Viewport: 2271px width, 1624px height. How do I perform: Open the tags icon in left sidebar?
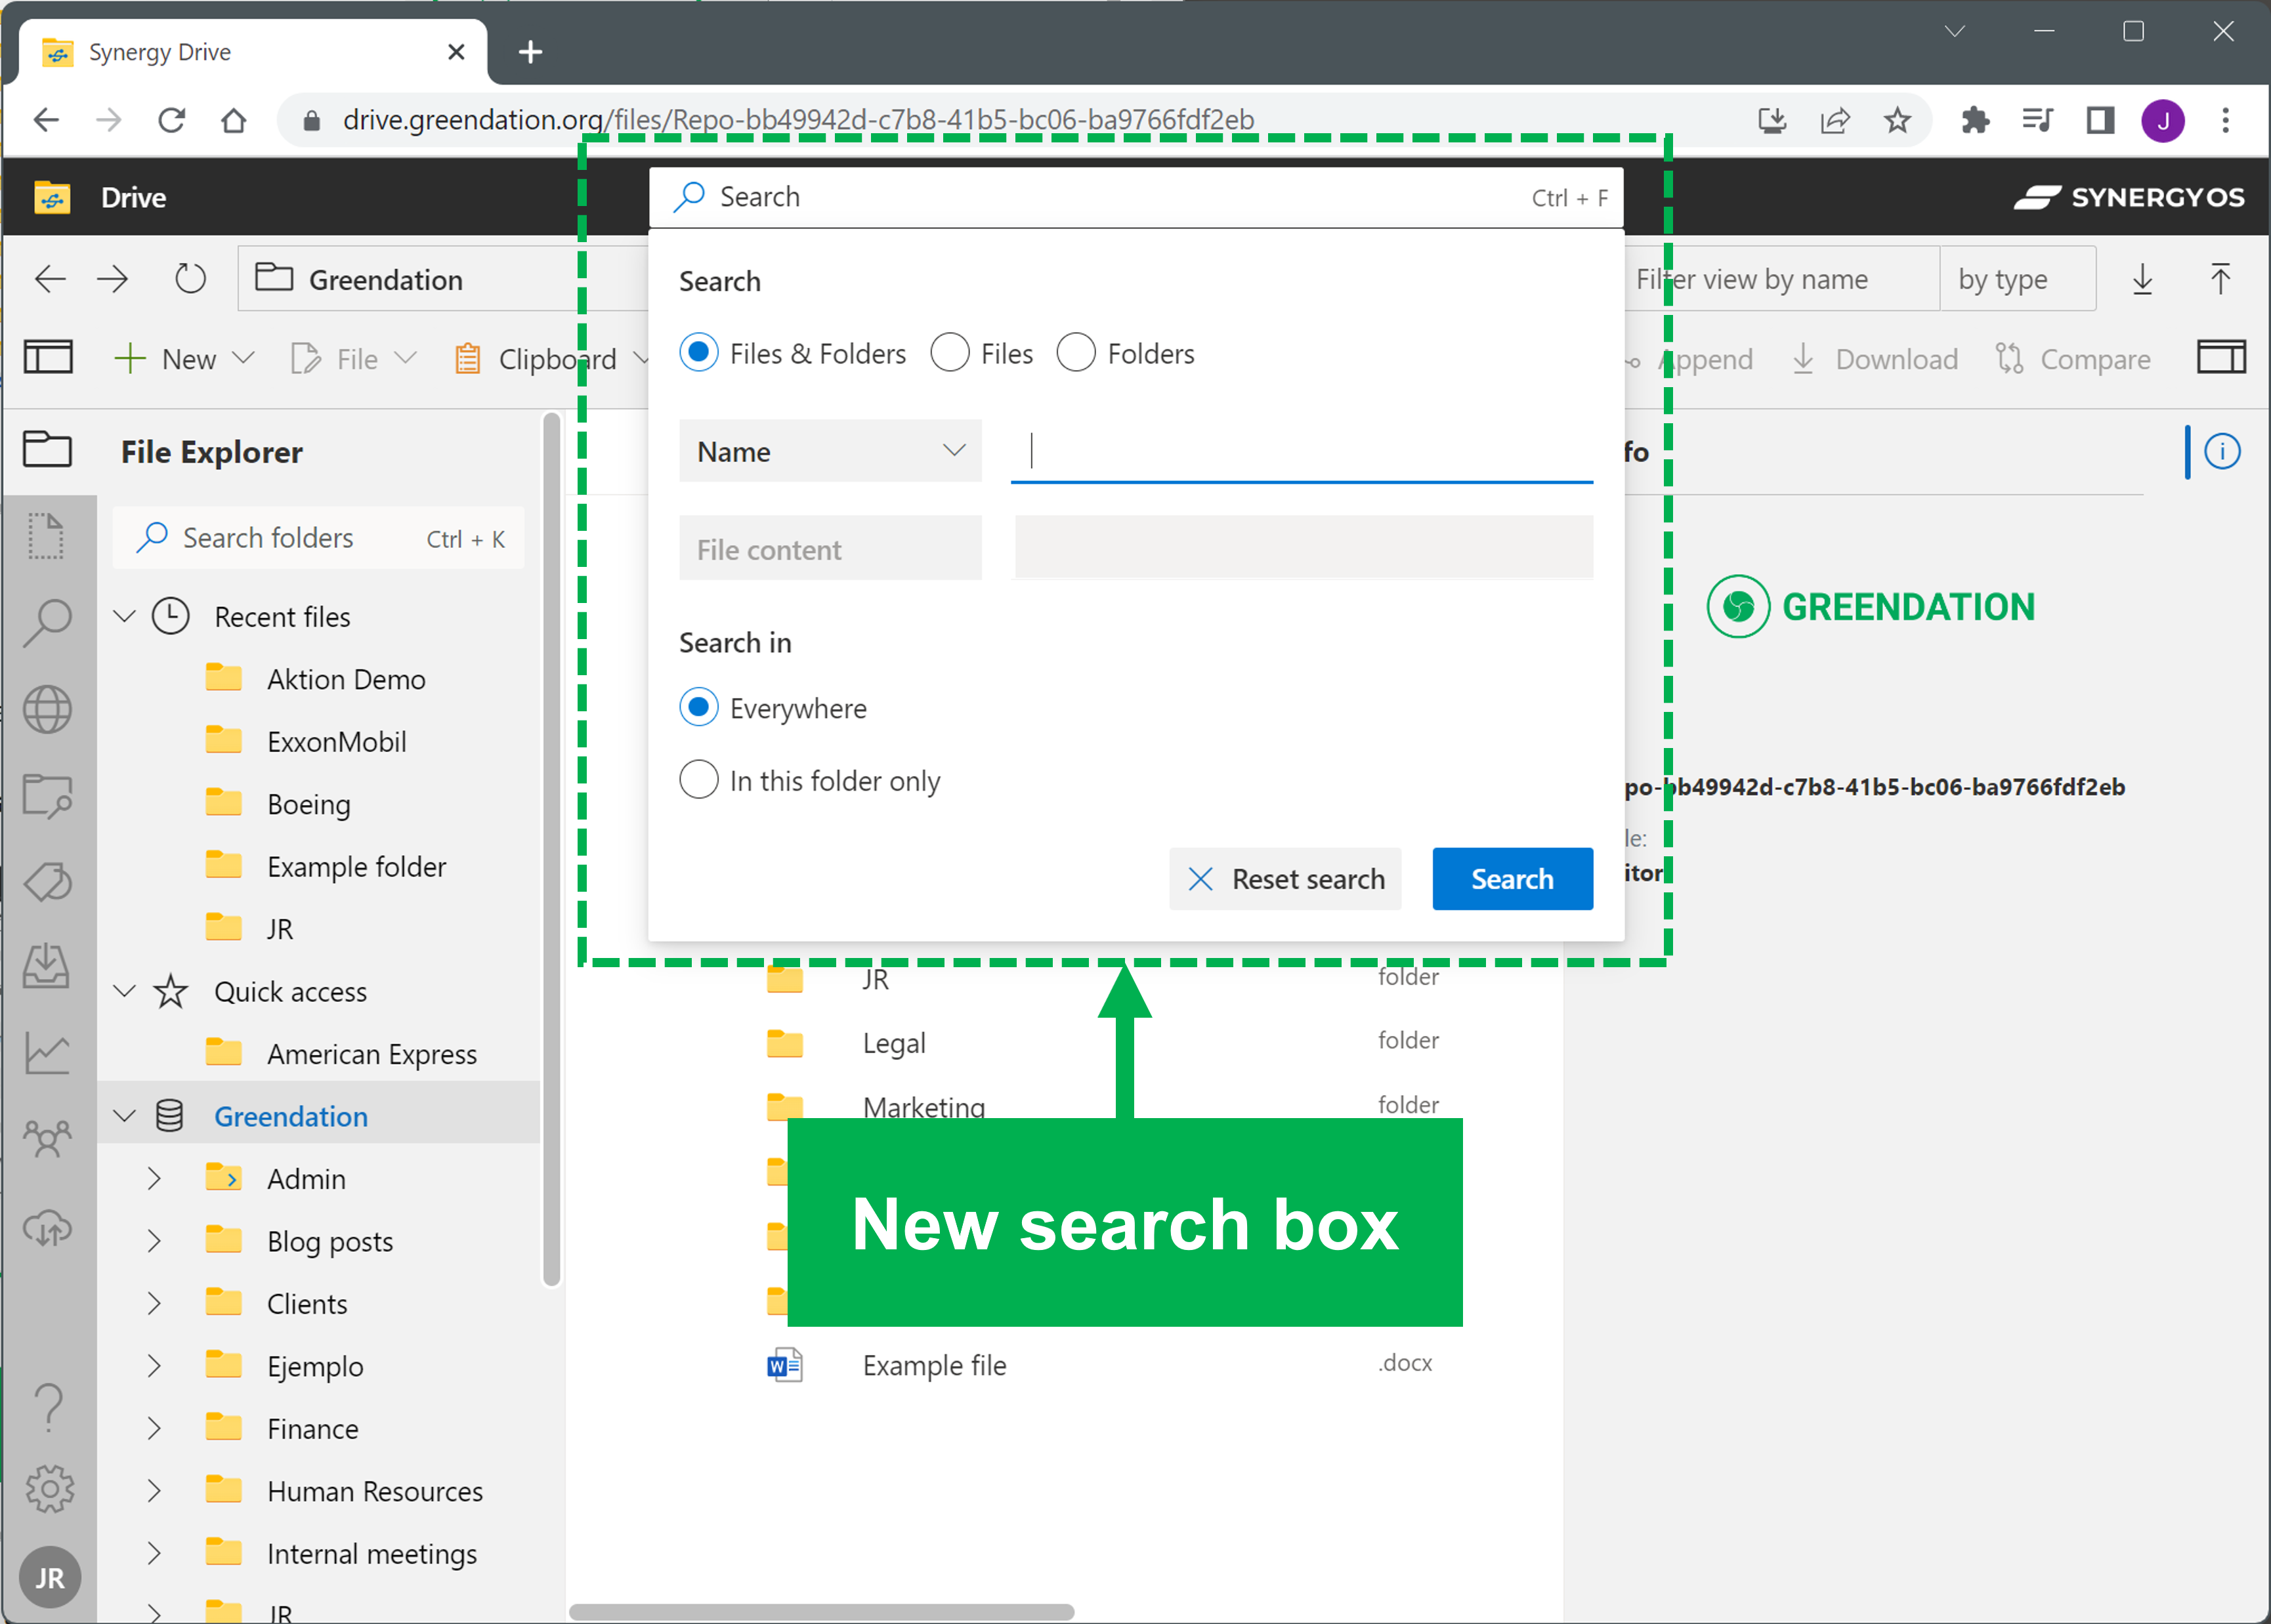47,882
